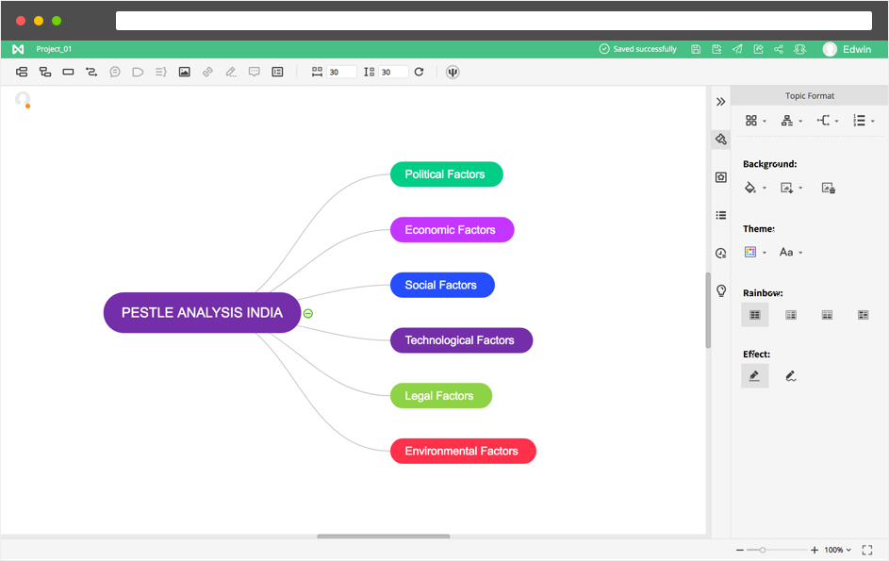The image size is (889, 561).
Task: Open the 100% zoom level dropdown
Action: [838, 550]
